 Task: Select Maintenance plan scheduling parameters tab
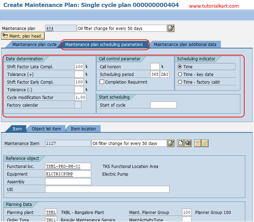(104, 44)
